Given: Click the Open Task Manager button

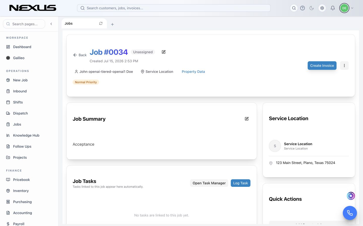Looking at the screenshot, I should pyautogui.click(x=209, y=183).
